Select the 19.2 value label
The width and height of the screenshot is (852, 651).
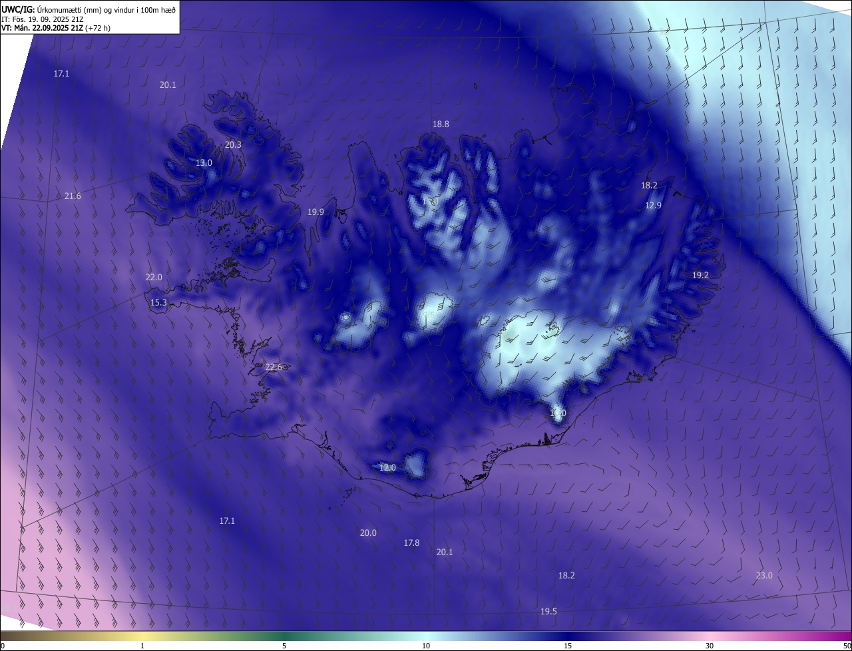(x=700, y=275)
